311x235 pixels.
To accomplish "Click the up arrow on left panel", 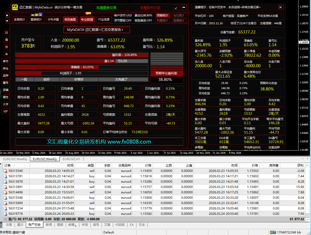I will click(x=7, y=15).
